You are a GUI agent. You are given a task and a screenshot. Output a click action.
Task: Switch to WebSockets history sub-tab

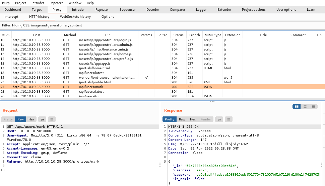pyautogui.click(x=75, y=16)
